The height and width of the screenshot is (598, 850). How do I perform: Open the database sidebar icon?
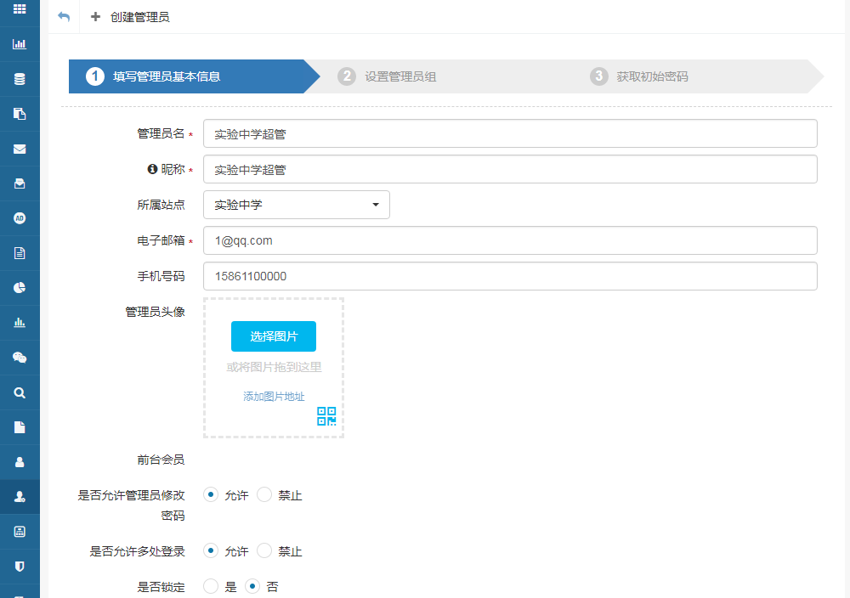click(x=20, y=79)
